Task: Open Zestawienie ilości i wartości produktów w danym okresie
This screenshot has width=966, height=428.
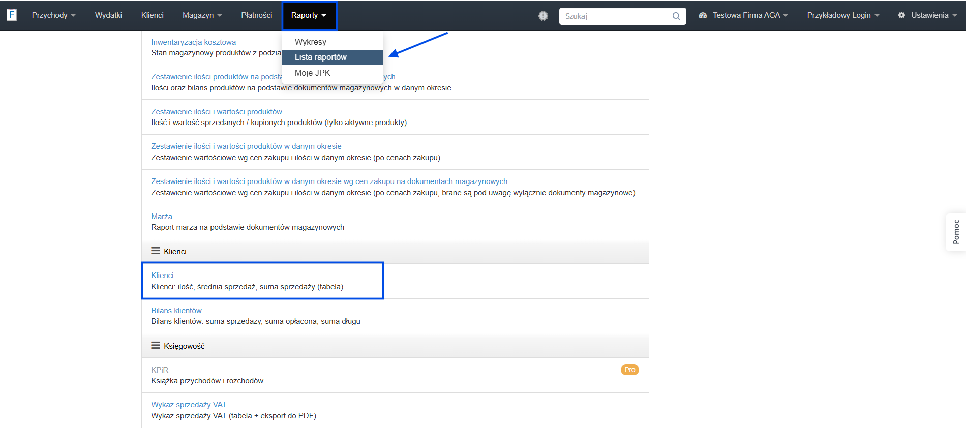Action: (246, 146)
